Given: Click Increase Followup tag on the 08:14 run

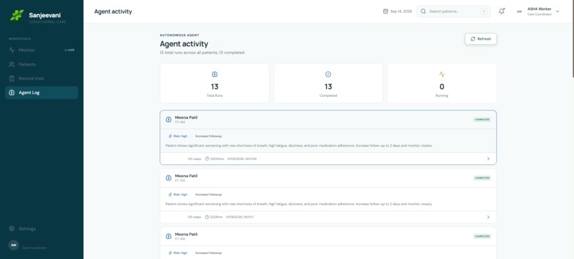Looking at the screenshot, I should [x=208, y=136].
